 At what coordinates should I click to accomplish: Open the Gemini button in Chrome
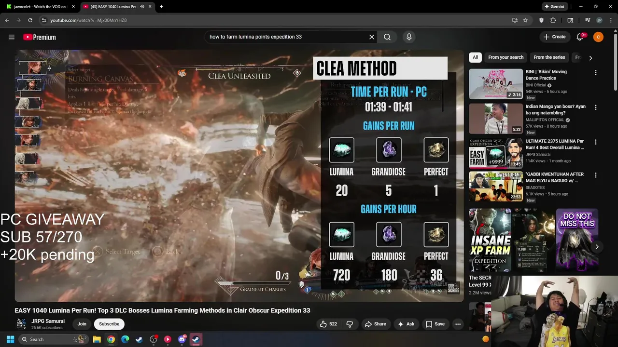554,7
